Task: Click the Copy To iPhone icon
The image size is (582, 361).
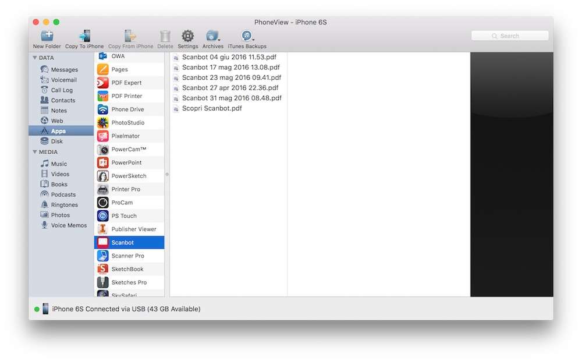Action: 84,36
